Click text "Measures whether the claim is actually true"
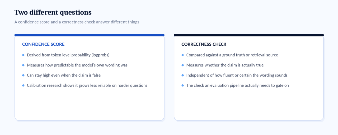Image resolution: width=338 pixels, height=135 pixels. coord(225,65)
